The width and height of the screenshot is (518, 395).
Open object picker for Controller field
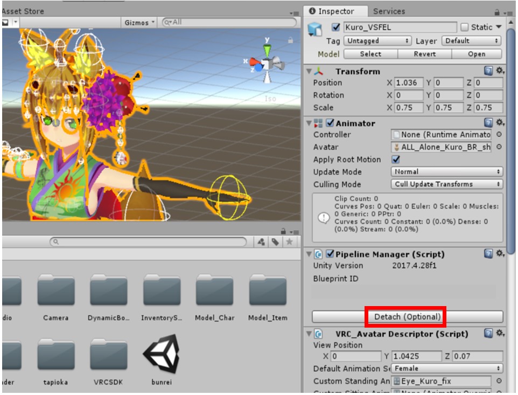499,135
